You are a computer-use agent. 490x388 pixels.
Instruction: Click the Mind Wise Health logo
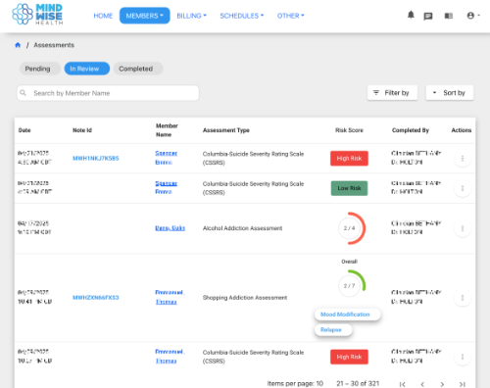(x=37, y=15)
